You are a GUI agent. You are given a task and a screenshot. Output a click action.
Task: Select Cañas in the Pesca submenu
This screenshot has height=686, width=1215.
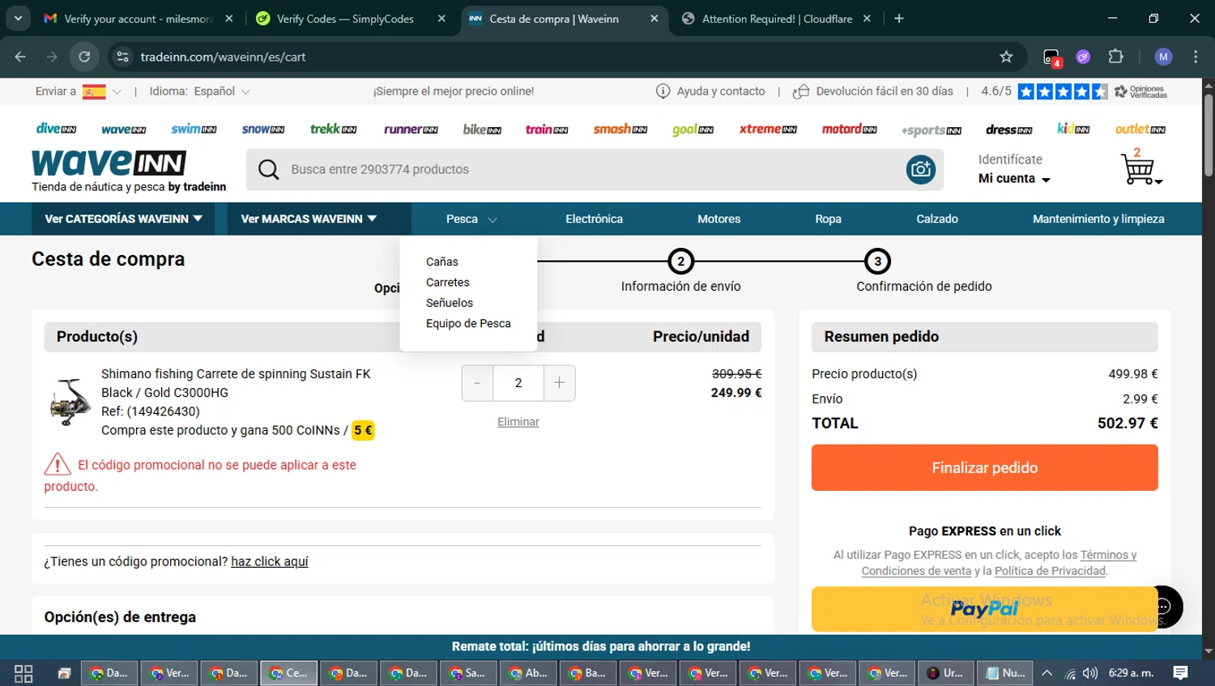pyautogui.click(x=442, y=262)
